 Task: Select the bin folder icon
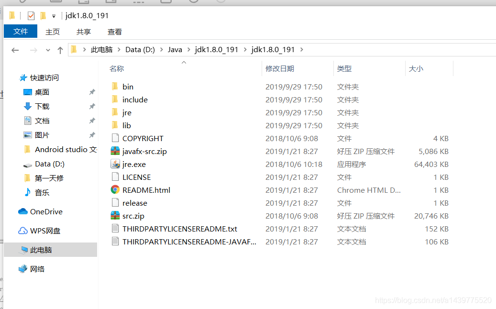coord(115,87)
